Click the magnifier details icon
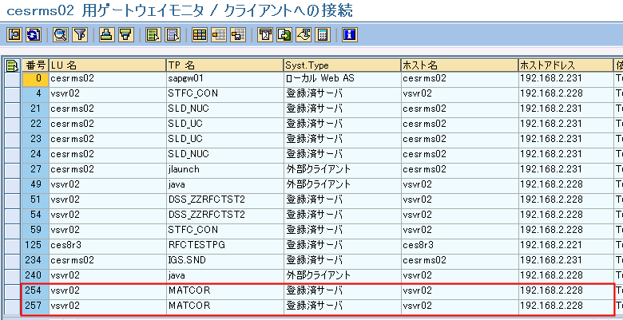Screen dimensions: 623x320 [60, 34]
